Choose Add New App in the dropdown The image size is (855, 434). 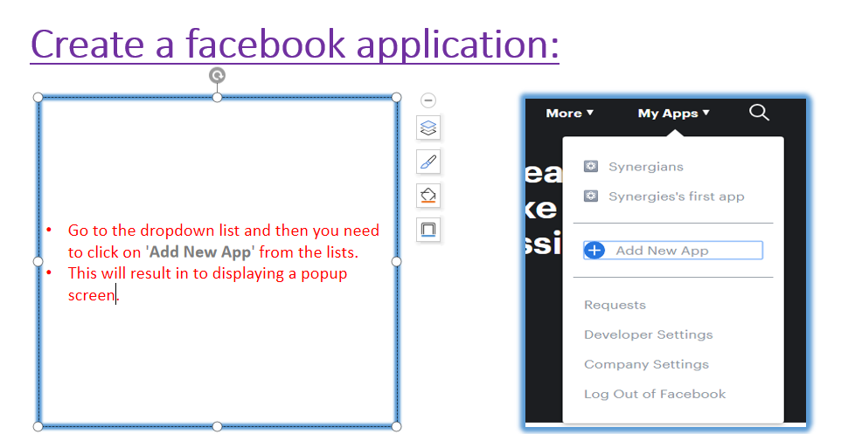click(x=673, y=251)
